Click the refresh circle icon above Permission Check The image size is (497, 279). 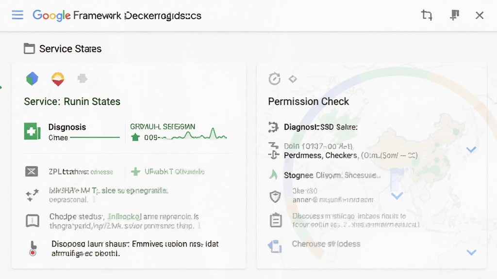[x=275, y=79]
